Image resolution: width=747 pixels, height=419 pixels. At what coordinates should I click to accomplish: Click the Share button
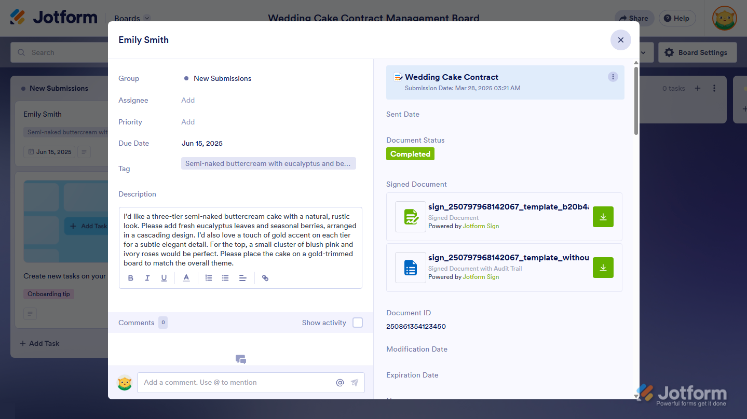(633, 18)
